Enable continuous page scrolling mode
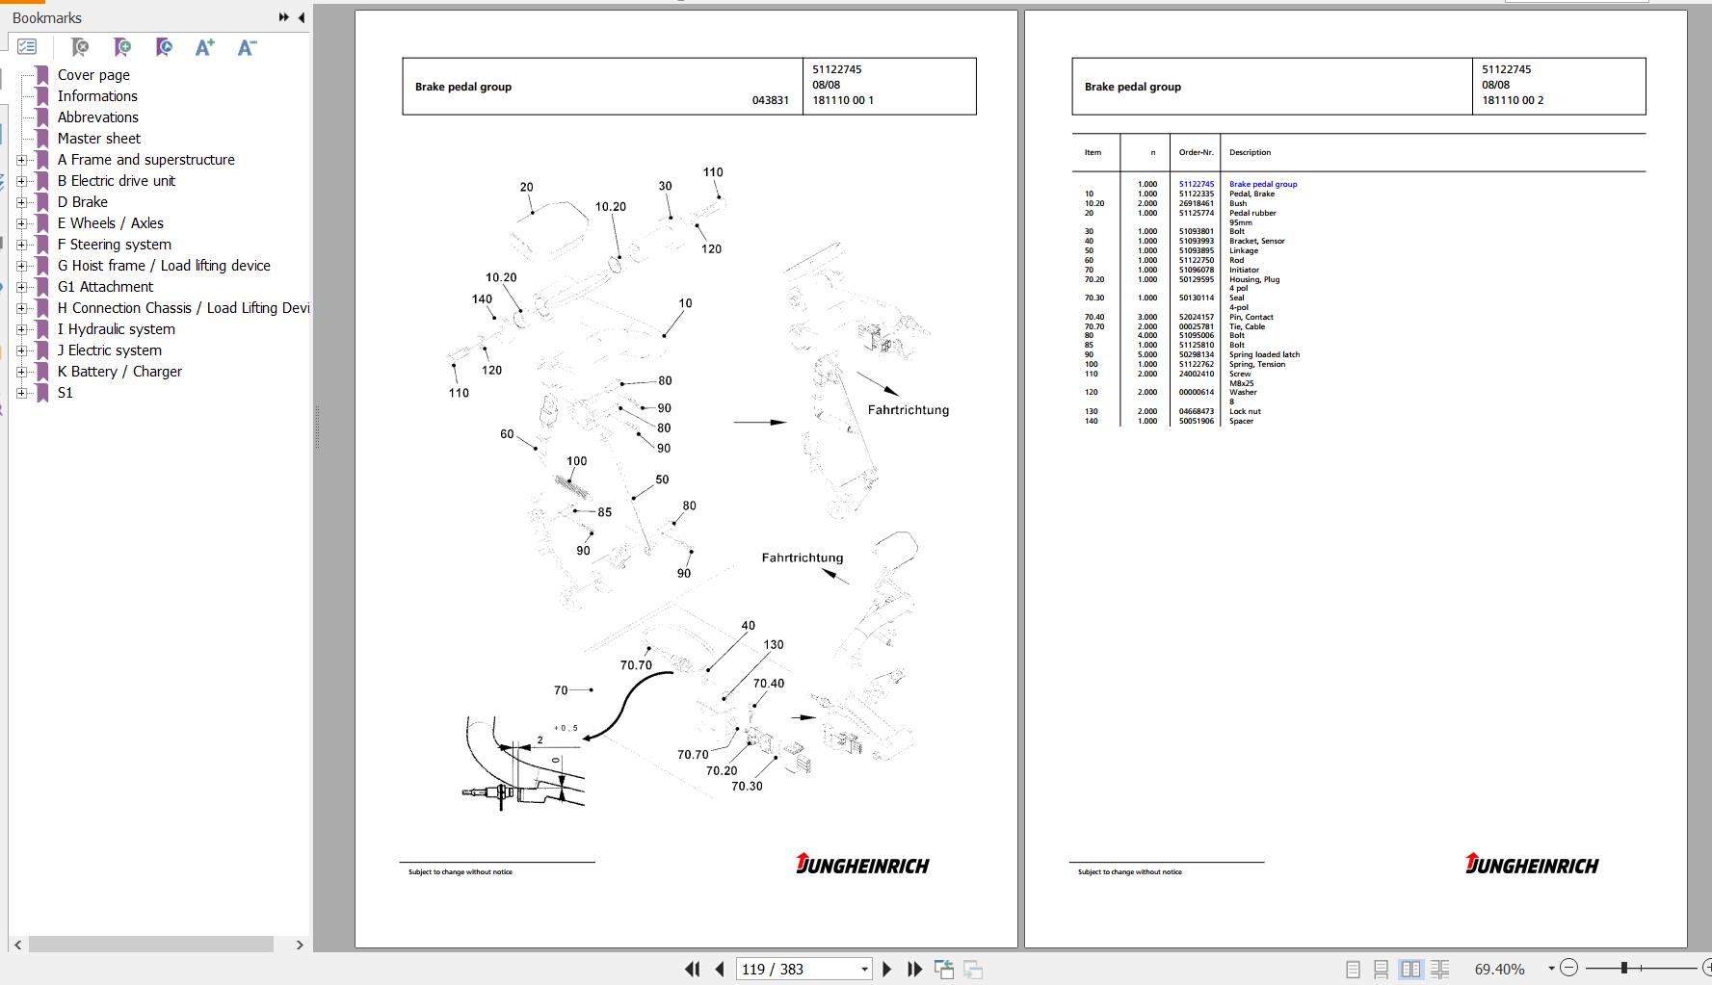The width and height of the screenshot is (1712, 985). 1381,970
